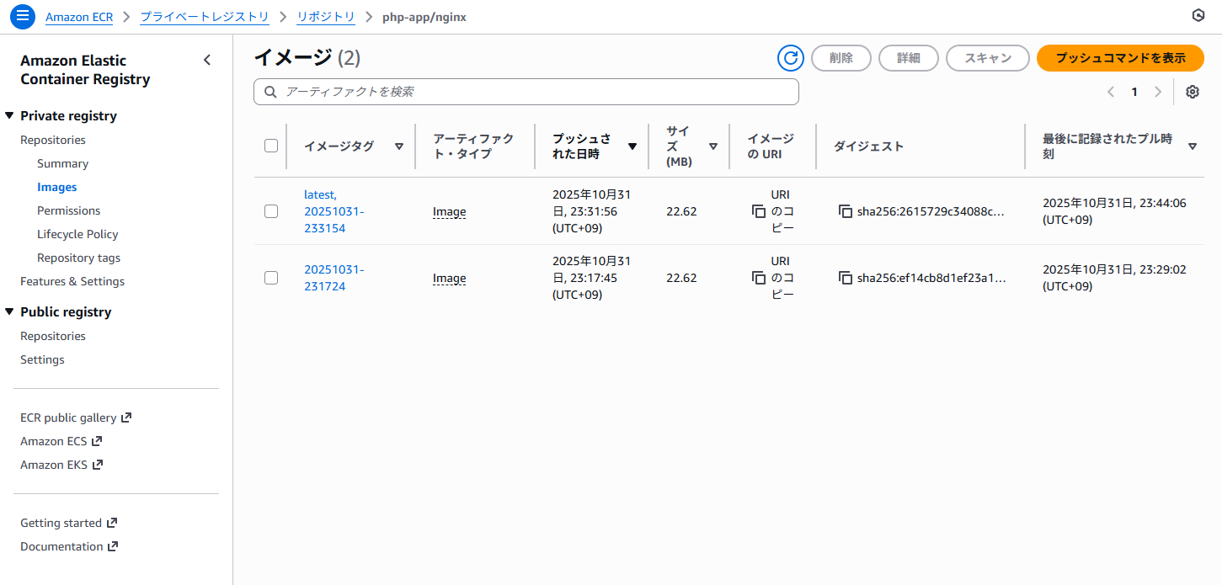Toggle the select-all images checkbox
This screenshot has height=585, width=1222.
(x=271, y=146)
